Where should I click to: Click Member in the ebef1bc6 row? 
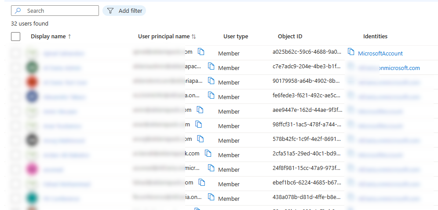click(229, 184)
